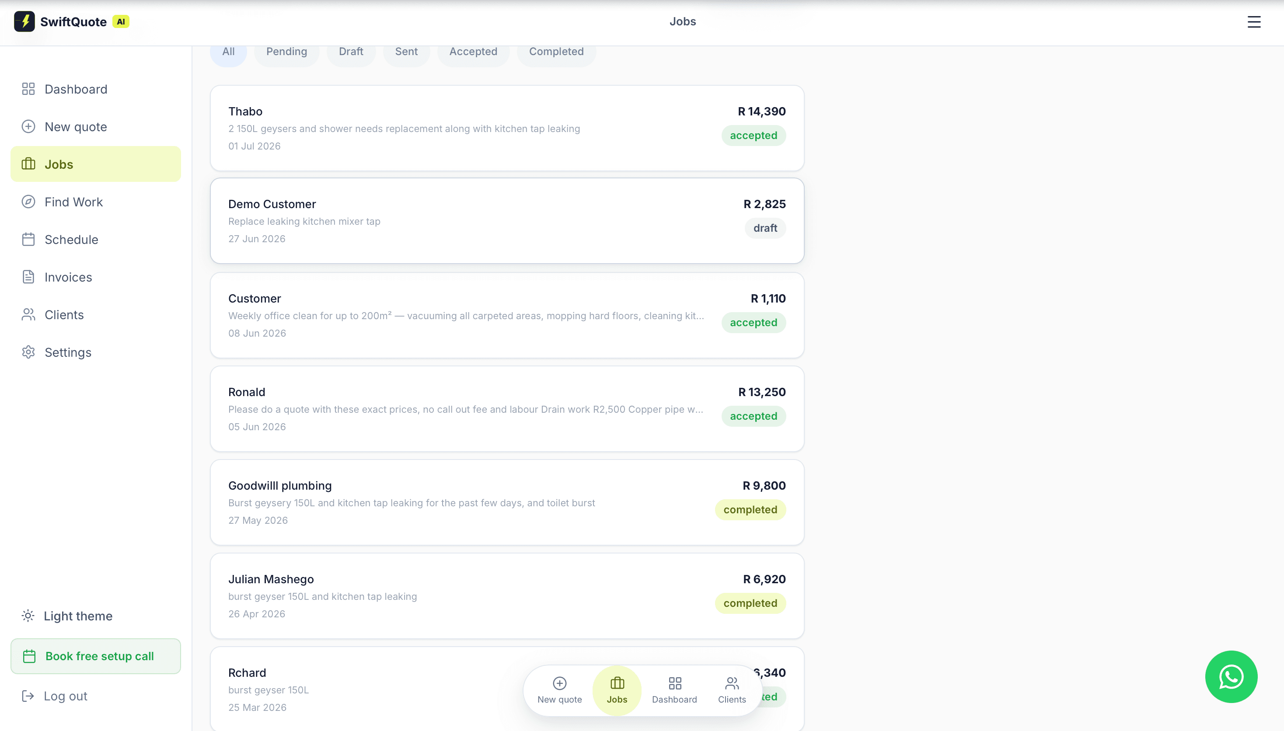Click the 'R 2,825' amount
1284x731 pixels.
pos(764,204)
